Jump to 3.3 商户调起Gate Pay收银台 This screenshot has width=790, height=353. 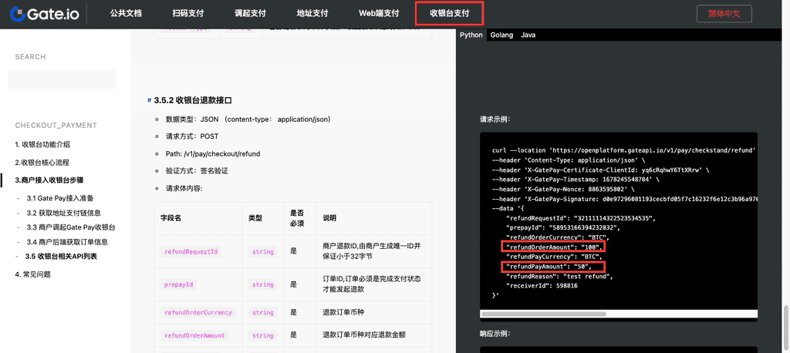71,227
